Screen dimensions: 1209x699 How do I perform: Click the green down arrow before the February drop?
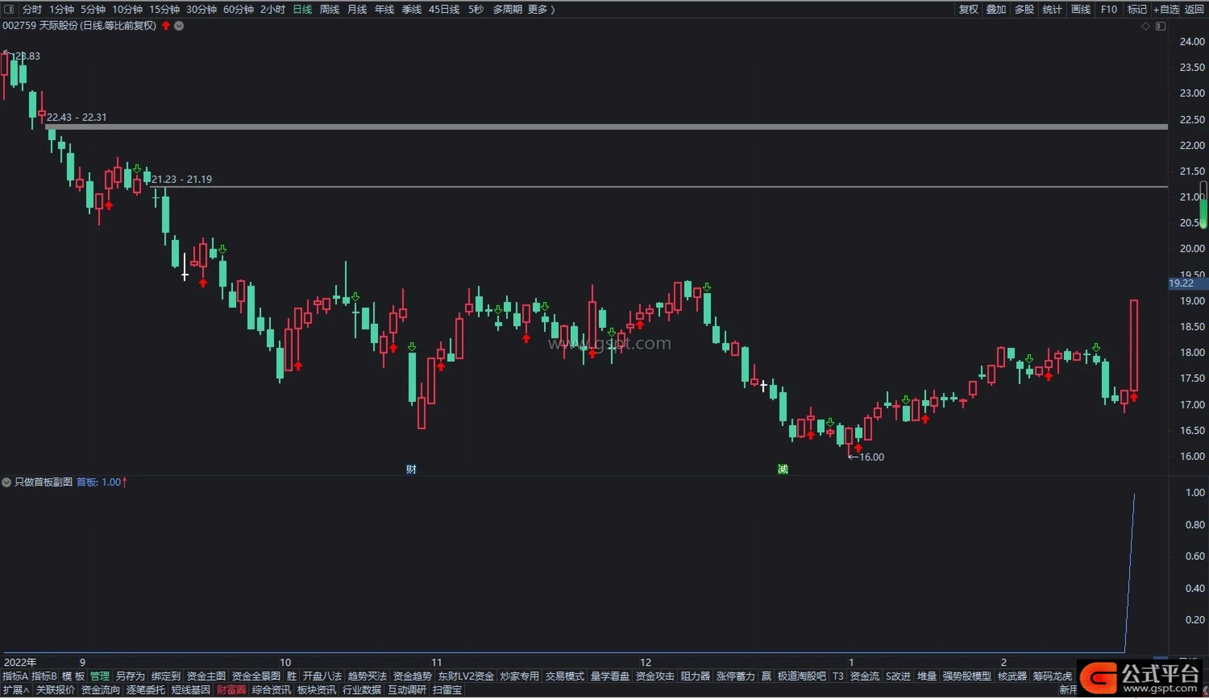(1096, 347)
